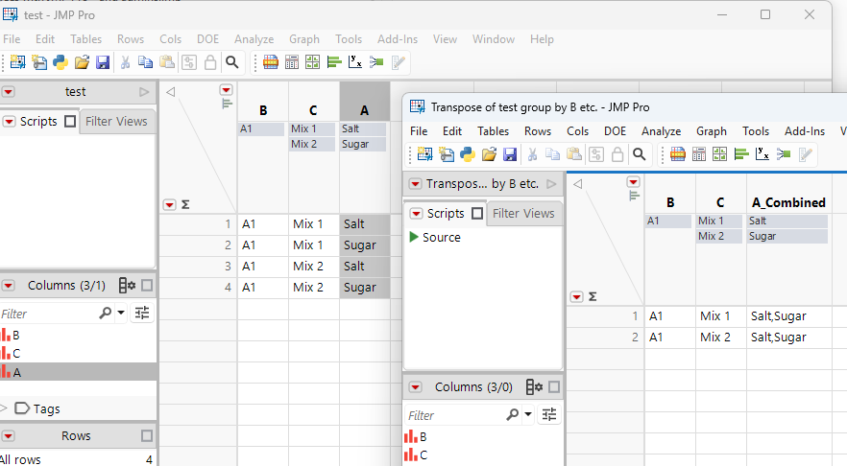
Task: Open Rows panel red triangle menu
Action: tap(8, 435)
